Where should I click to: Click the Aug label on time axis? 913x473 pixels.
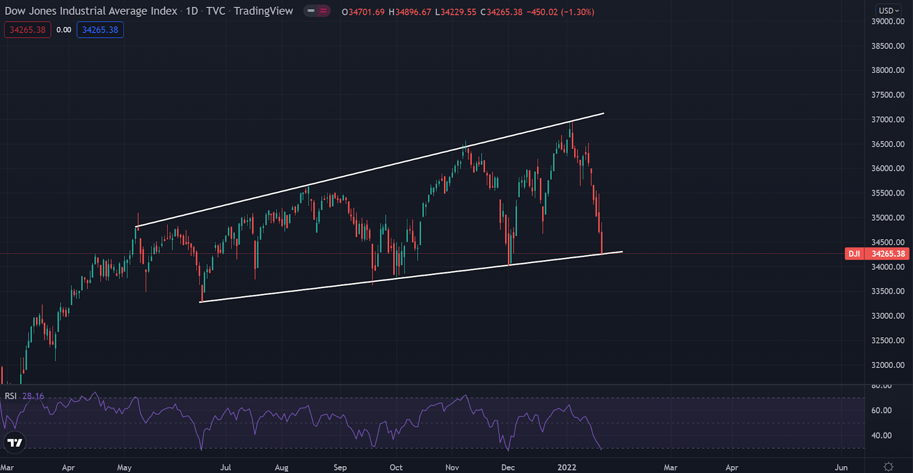coord(282,467)
